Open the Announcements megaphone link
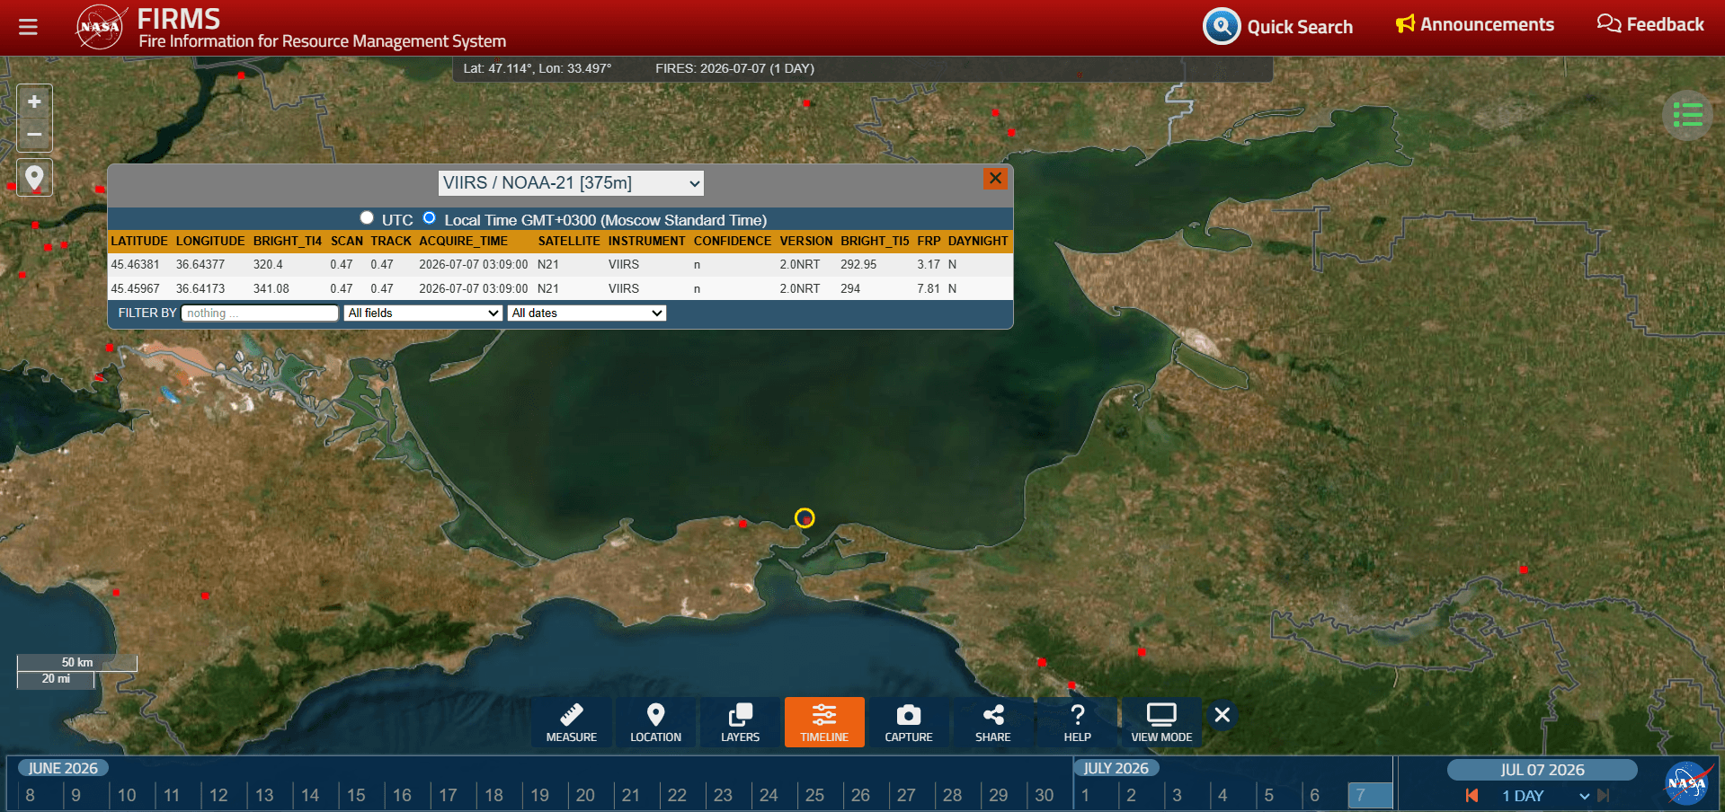This screenshot has height=812, width=1725. pos(1474,24)
